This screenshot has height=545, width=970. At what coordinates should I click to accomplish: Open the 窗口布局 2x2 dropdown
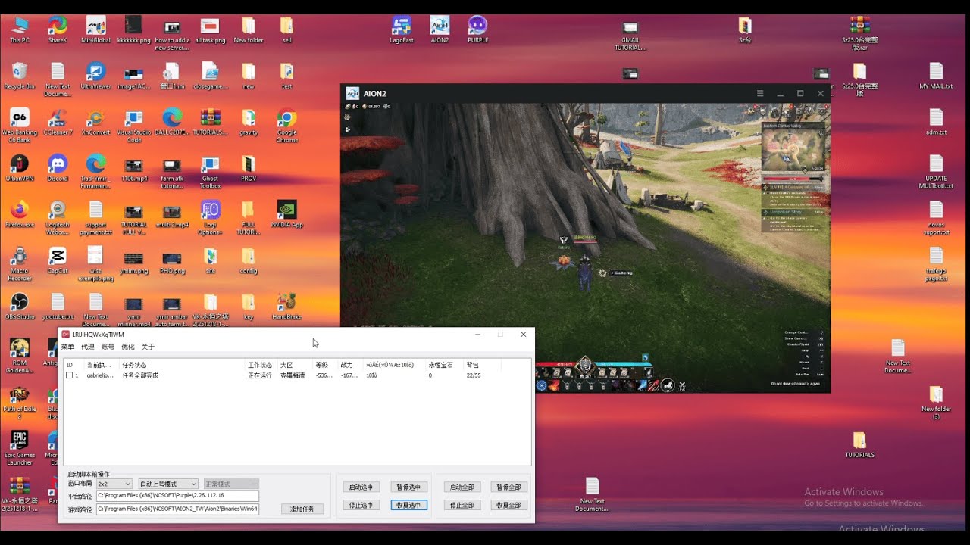(x=114, y=484)
